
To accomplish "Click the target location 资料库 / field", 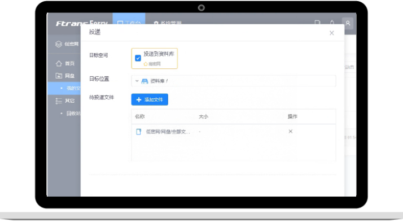I will coord(233,81).
